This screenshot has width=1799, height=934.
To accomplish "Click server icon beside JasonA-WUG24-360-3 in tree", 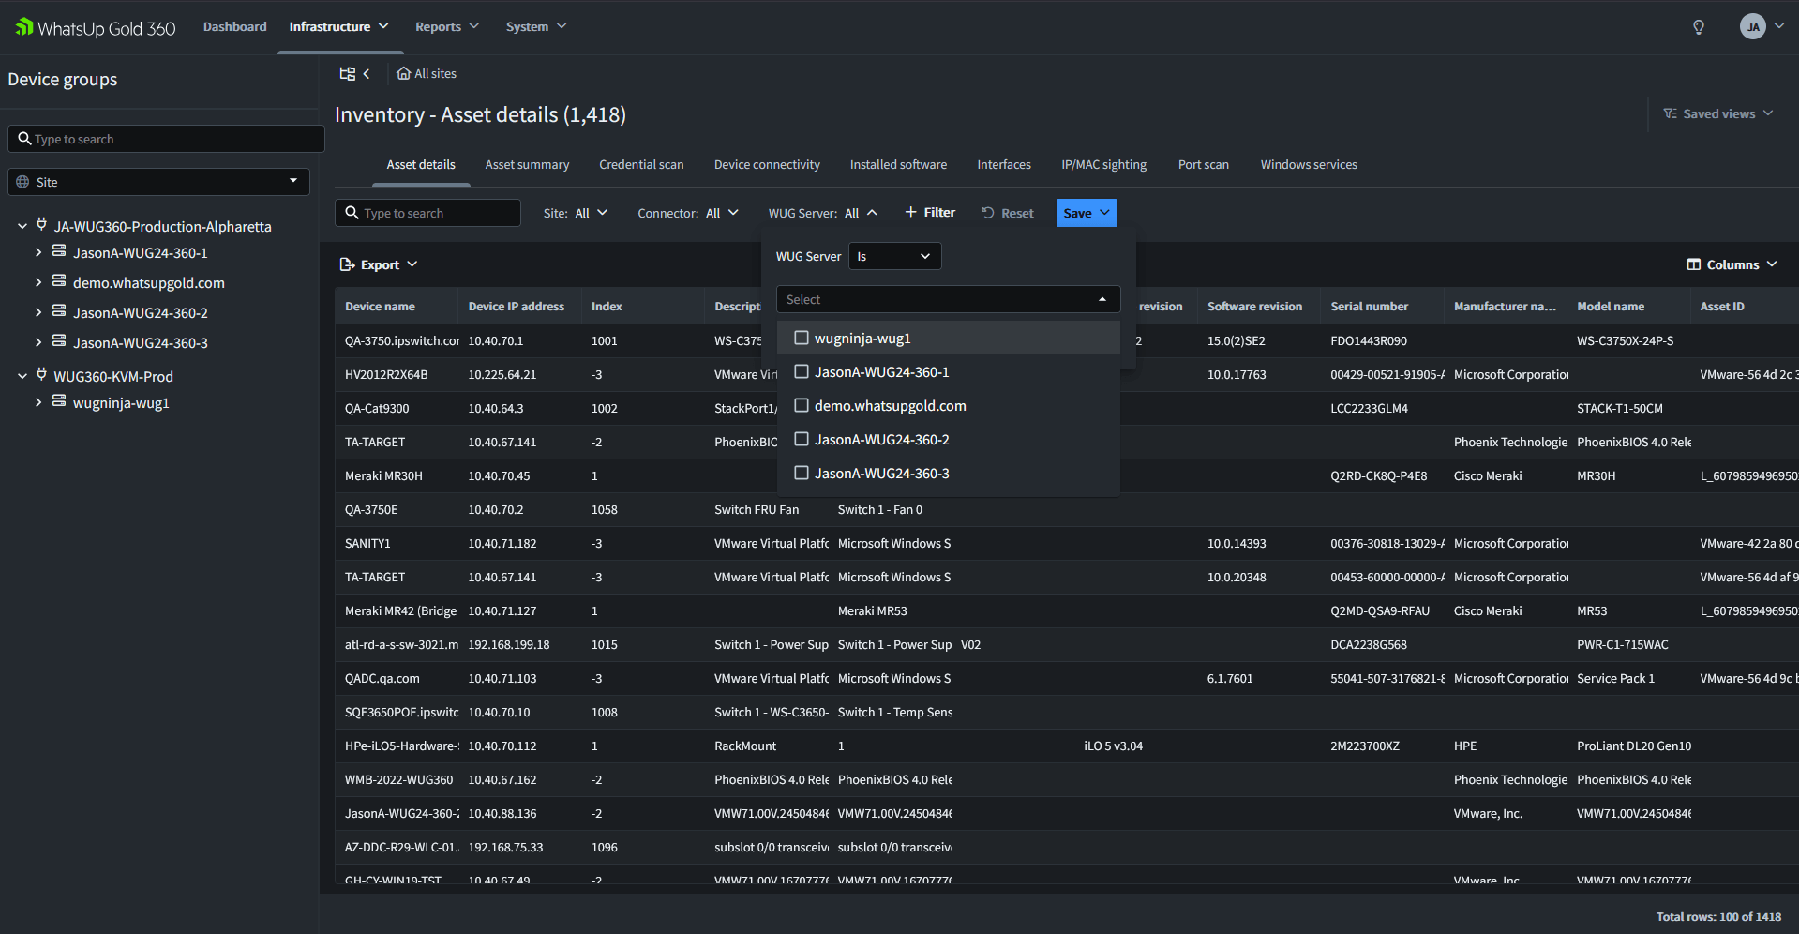I will (x=59, y=341).
